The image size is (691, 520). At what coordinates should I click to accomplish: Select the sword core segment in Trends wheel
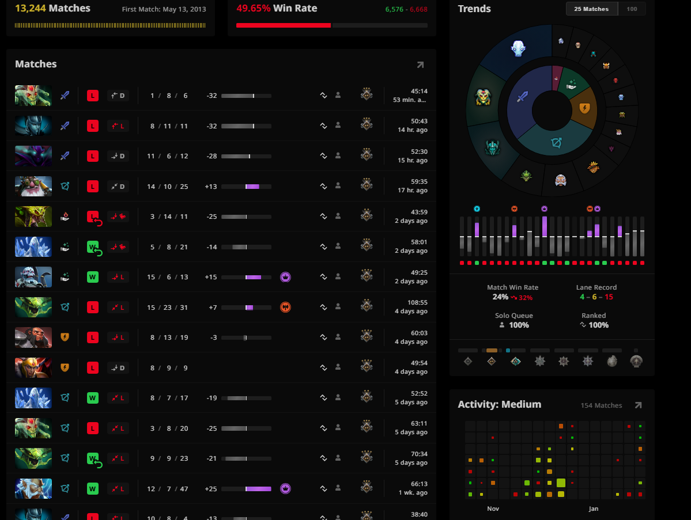[523, 96]
